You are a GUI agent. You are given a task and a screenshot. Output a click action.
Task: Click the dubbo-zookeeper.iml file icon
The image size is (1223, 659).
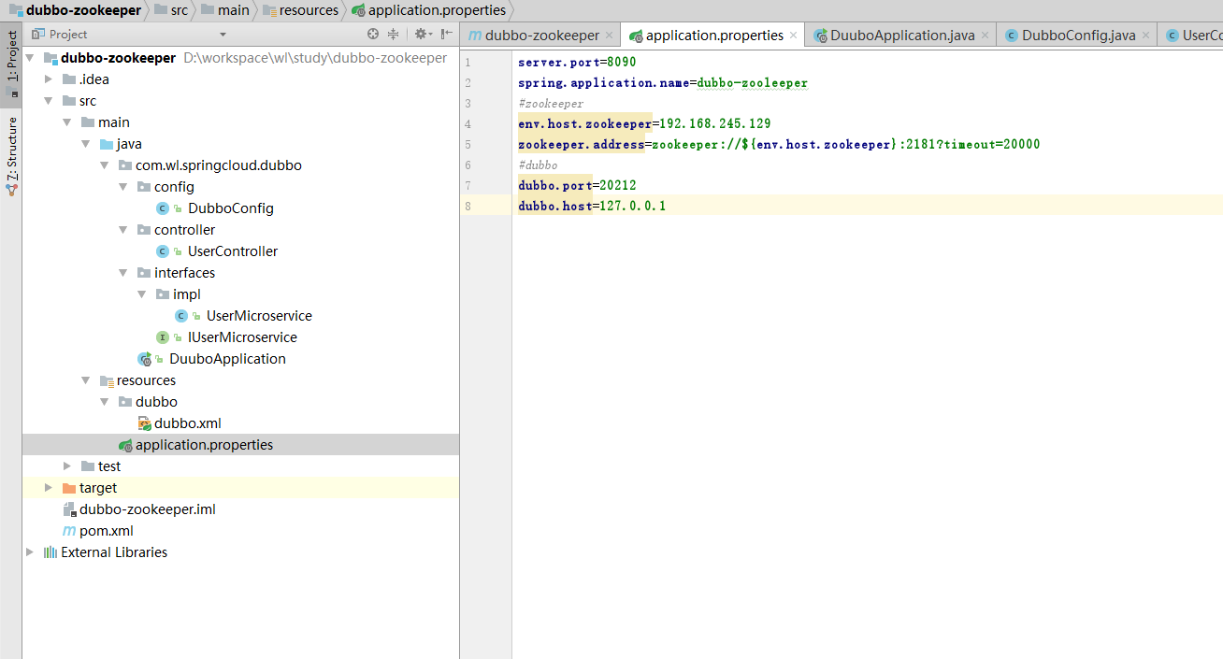[x=69, y=509]
